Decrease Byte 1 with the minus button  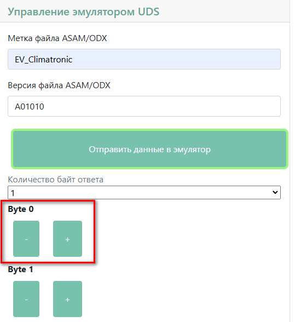click(x=26, y=299)
